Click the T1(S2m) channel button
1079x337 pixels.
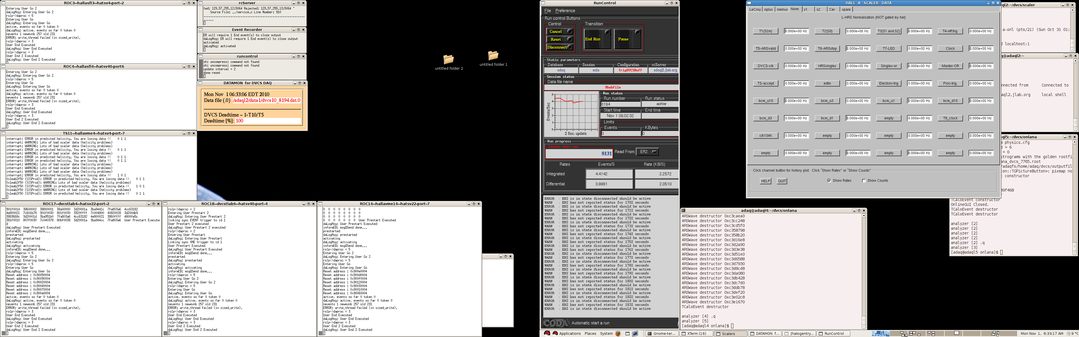766,31
